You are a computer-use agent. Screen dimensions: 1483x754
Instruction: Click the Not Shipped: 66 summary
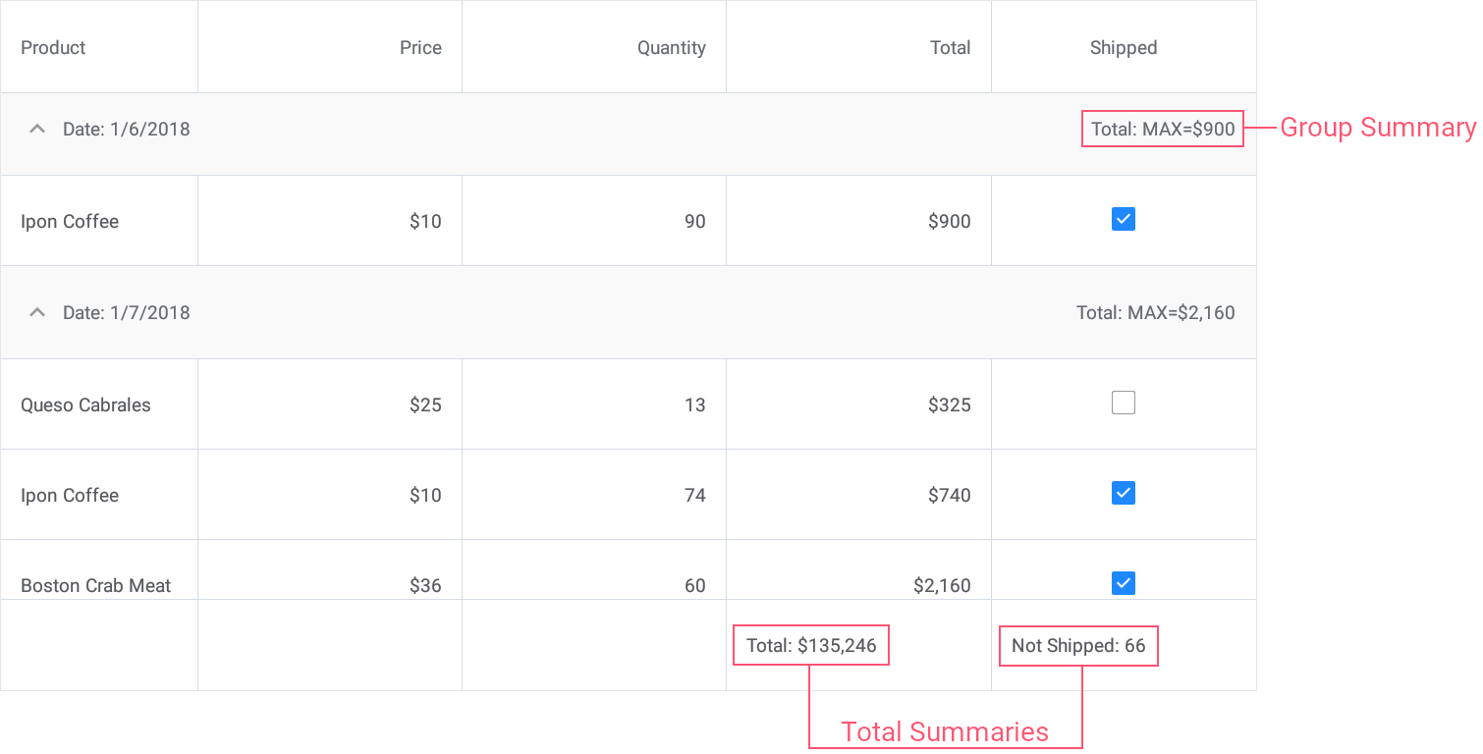[x=1078, y=645]
